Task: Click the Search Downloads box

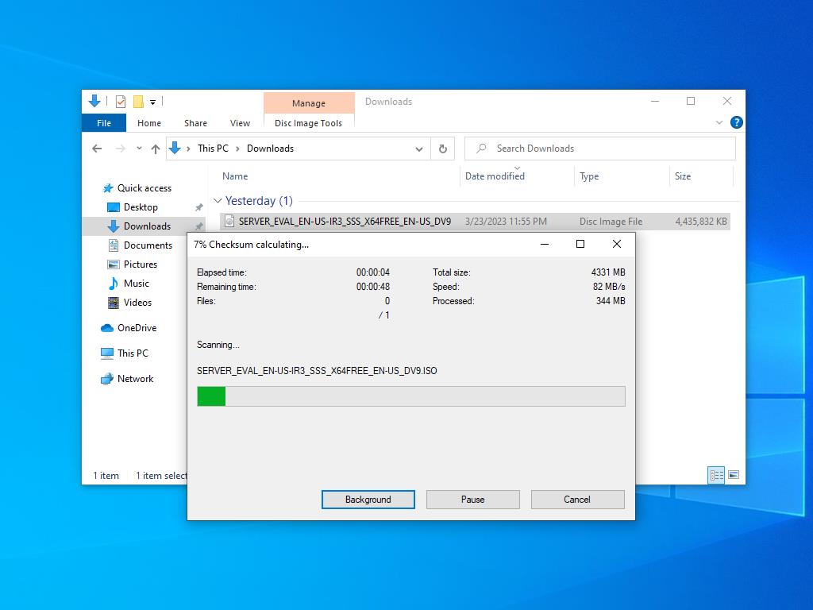Action: point(600,149)
